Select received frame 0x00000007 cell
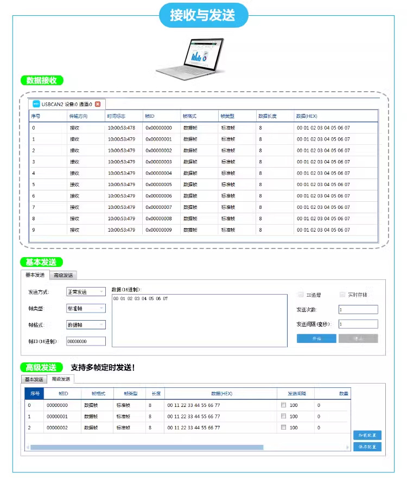407x485 pixels. point(161,207)
